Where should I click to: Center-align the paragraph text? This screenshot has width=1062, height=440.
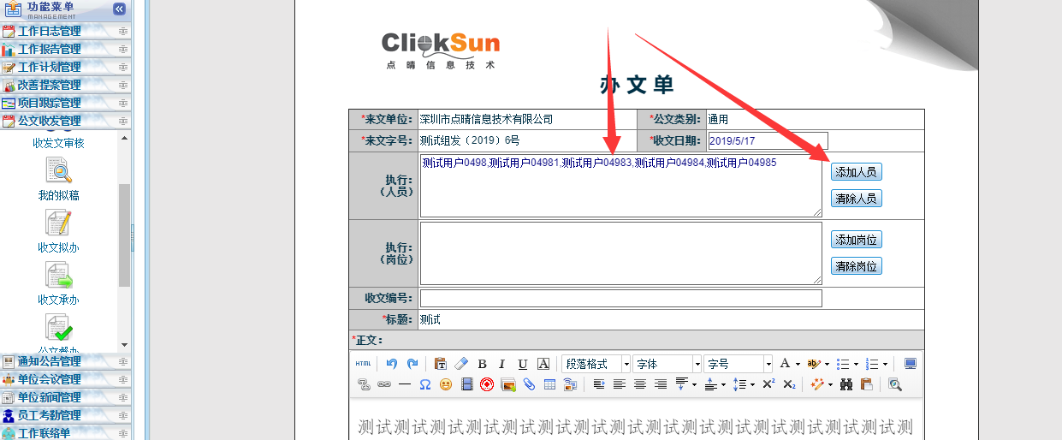(640, 384)
